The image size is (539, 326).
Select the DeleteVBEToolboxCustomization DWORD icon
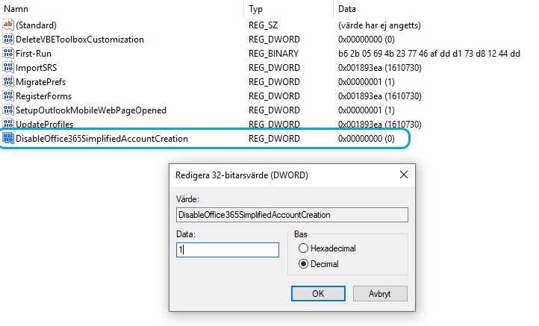[x=8, y=39]
